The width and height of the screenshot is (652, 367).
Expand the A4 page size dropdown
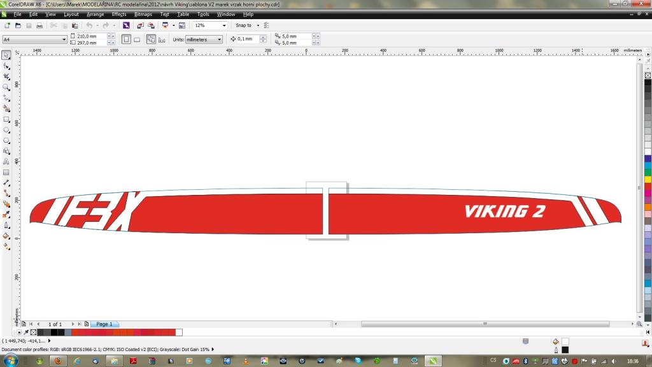coord(64,40)
